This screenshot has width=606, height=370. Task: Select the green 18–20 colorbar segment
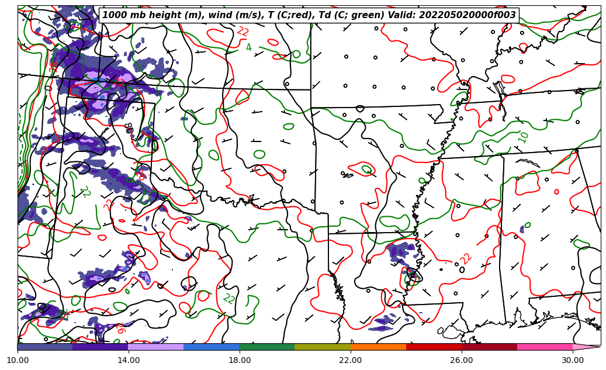tap(267, 347)
